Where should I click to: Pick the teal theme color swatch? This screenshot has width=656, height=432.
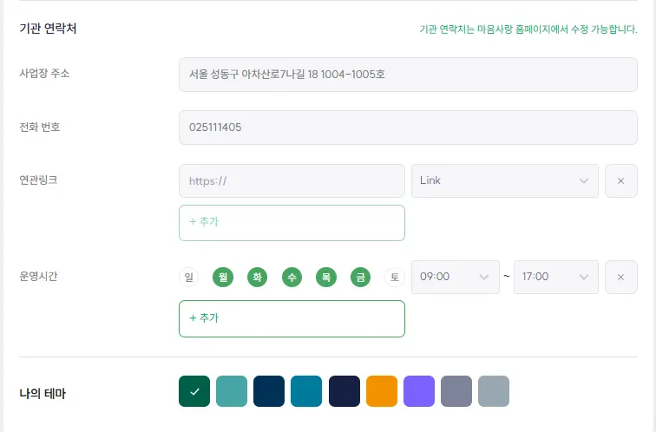coord(232,391)
